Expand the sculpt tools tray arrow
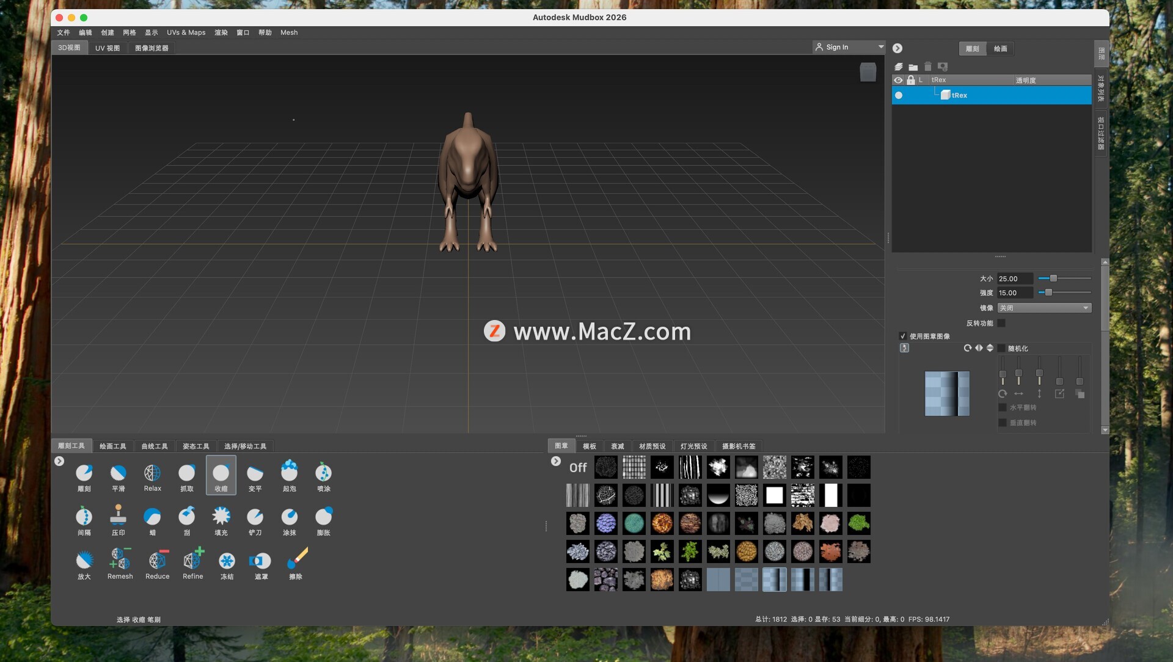Image resolution: width=1173 pixels, height=662 pixels. point(59,461)
